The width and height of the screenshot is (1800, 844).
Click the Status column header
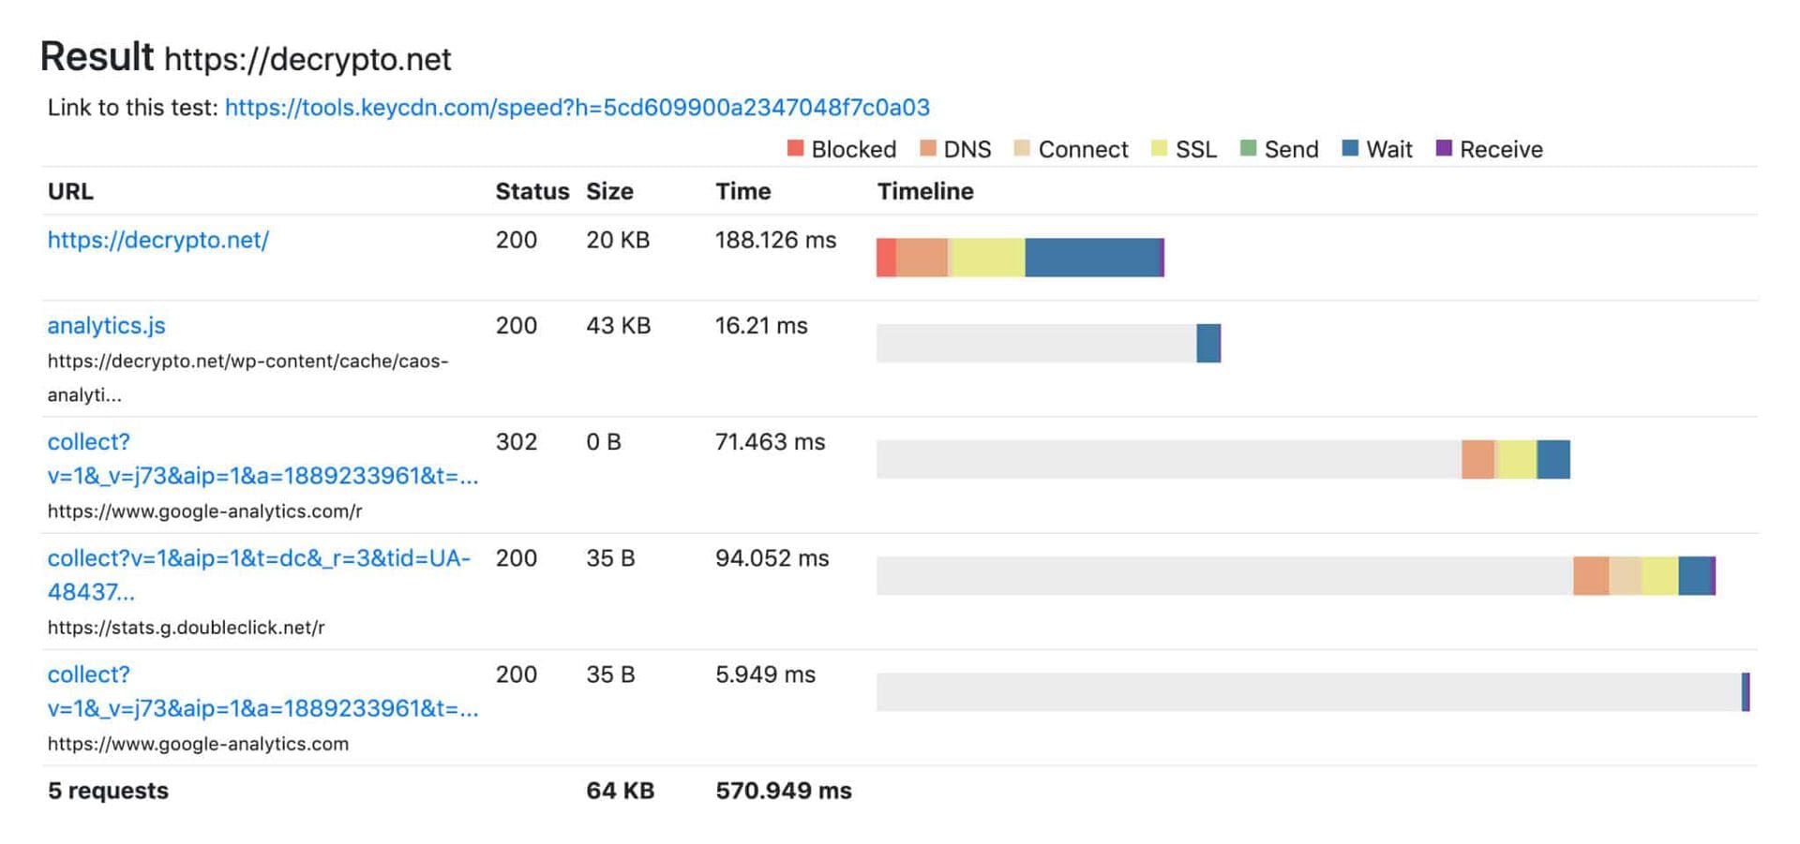click(x=532, y=191)
